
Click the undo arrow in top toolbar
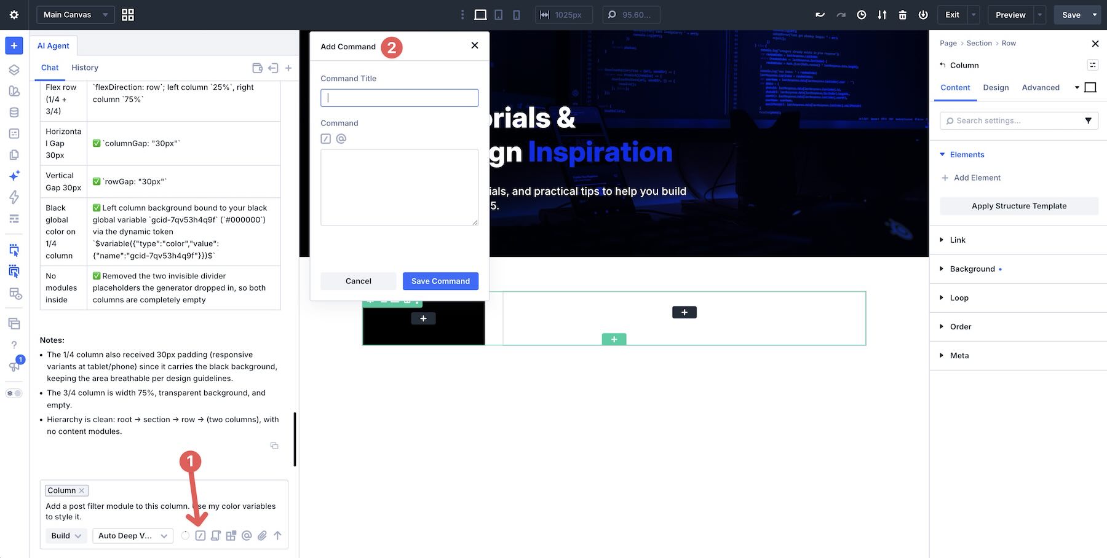point(820,15)
